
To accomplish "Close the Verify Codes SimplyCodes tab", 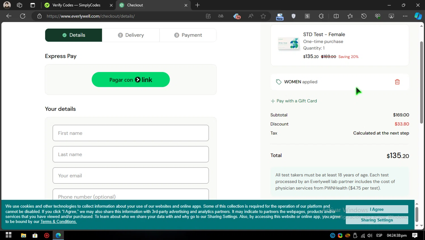I will click(x=111, y=5).
